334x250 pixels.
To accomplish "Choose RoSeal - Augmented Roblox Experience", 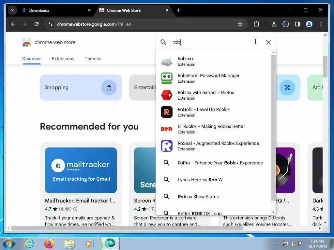I will 214,146.
